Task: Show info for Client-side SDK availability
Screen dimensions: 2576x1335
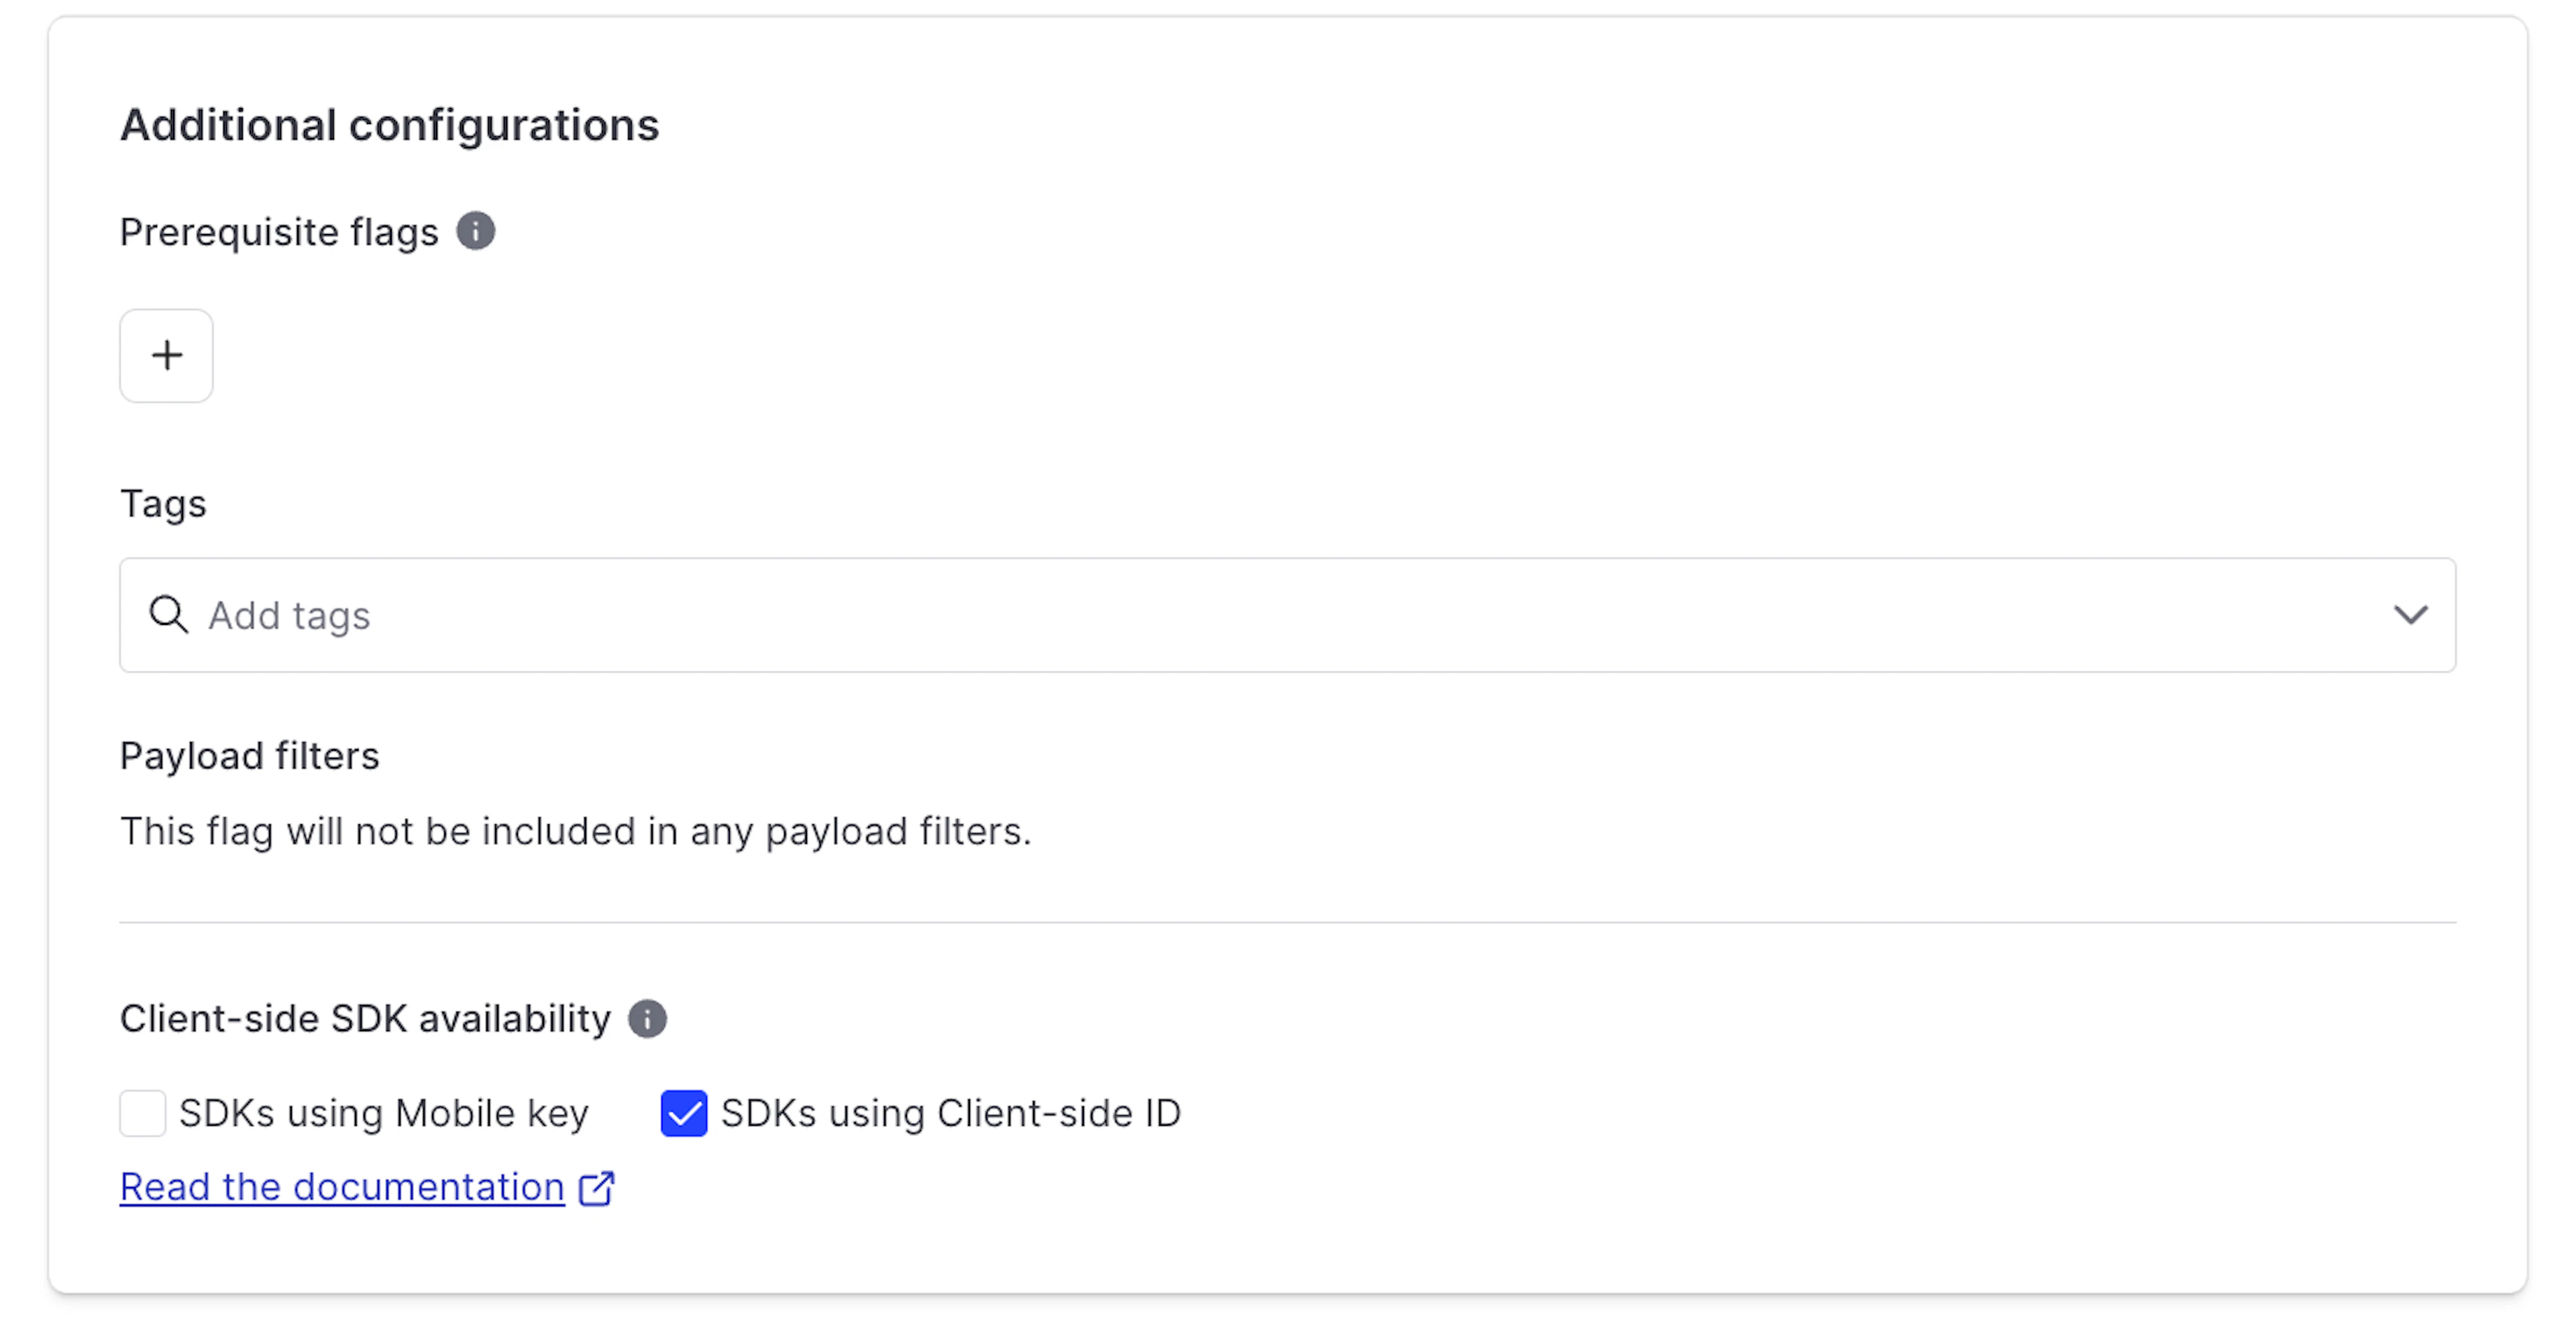Action: [647, 1019]
